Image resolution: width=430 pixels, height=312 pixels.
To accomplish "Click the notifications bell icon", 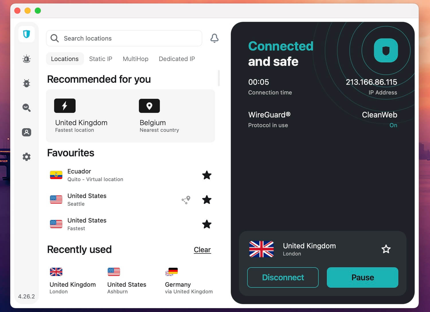I will click(x=214, y=38).
